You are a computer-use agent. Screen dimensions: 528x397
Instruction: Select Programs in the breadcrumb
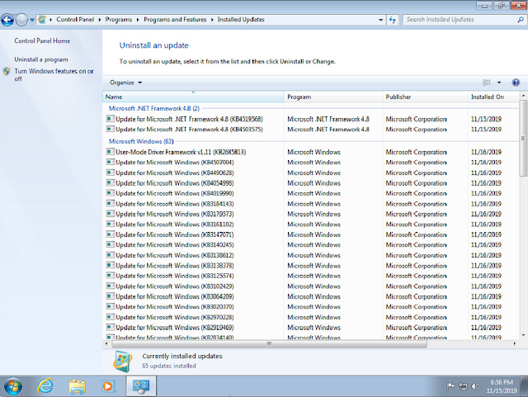tap(119, 20)
